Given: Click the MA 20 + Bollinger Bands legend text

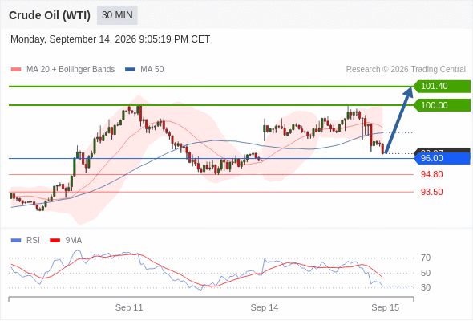Looking at the screenshot, I should click(x=71, y=70).
